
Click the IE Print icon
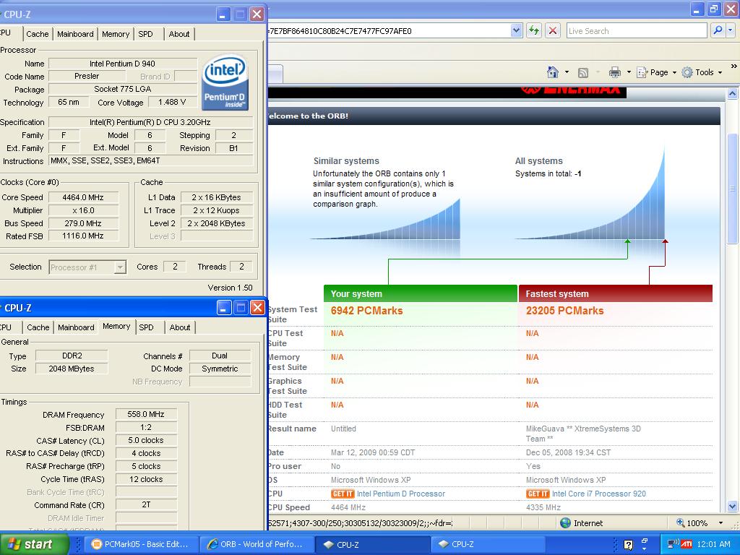[614, 72]
